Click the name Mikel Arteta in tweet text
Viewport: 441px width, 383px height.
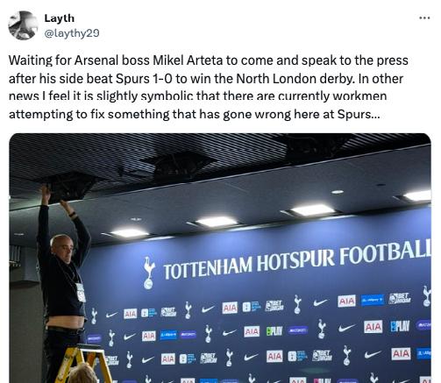tap(188, 60)
